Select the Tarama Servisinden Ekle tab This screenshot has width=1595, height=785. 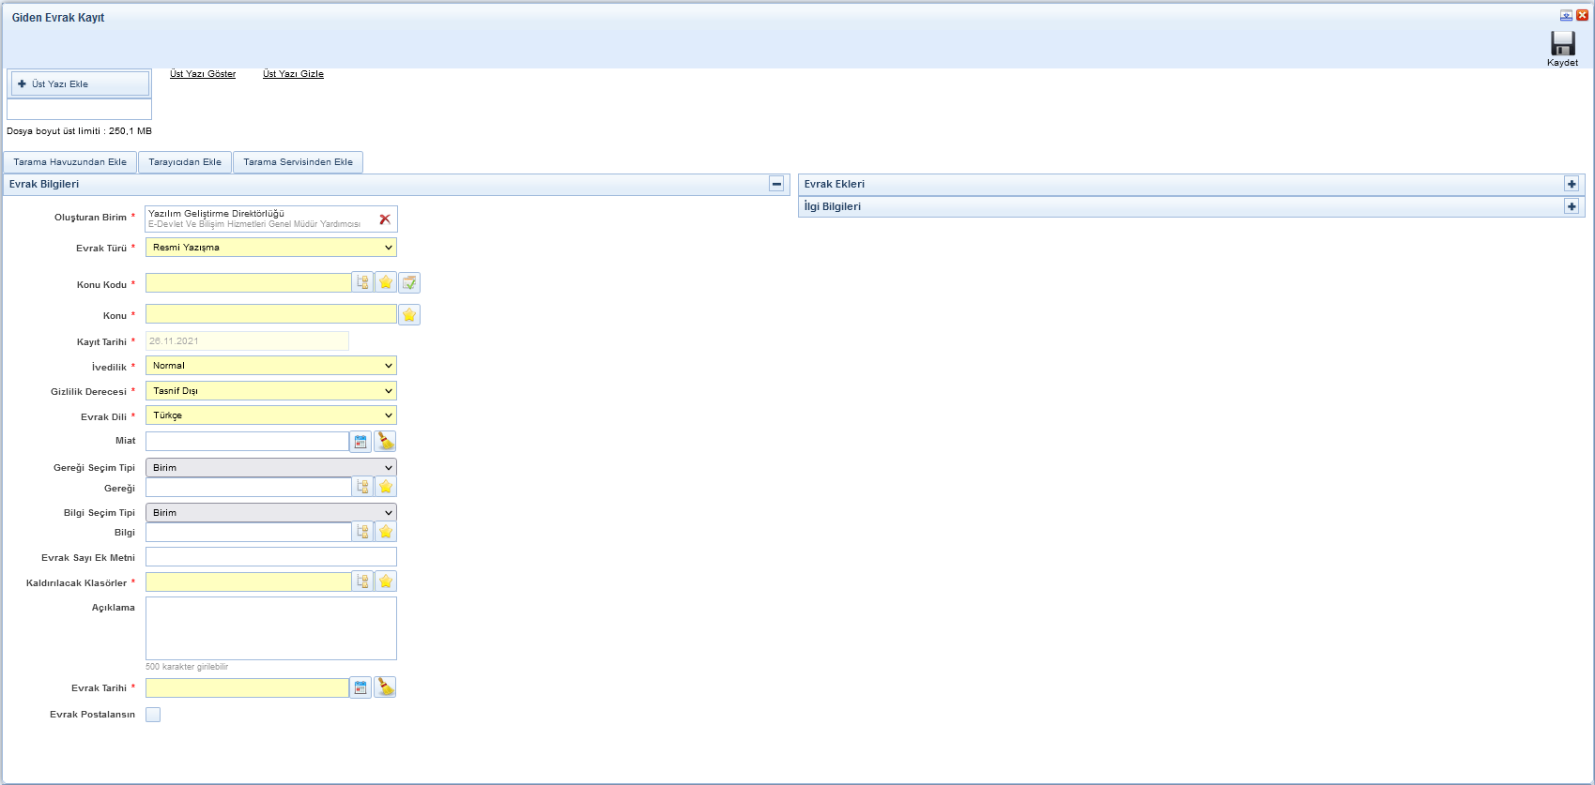pyautogui.click(x=299, y=162)
